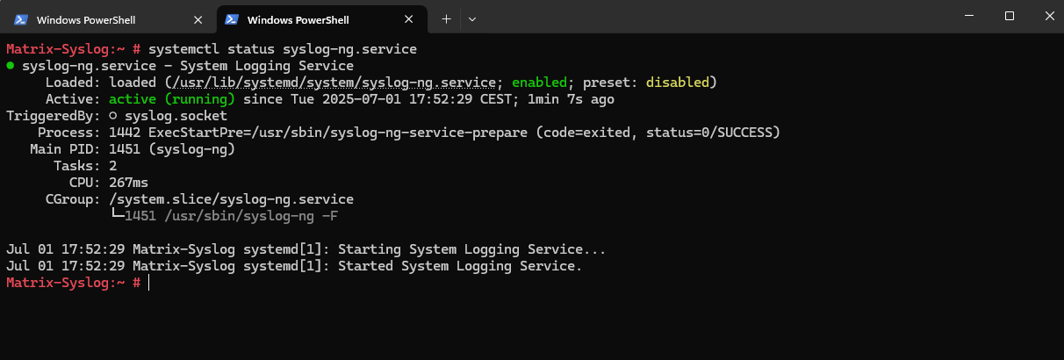1064x360 pixels.
Task: Close the Windows Terminal window
Action: click(x=1046, y=16)
